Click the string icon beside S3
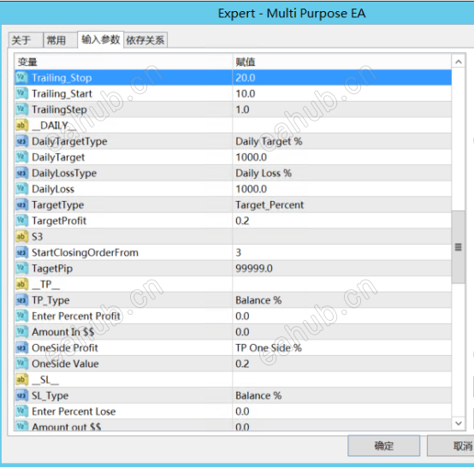This screenshot has width=474, height=468. 21,236
